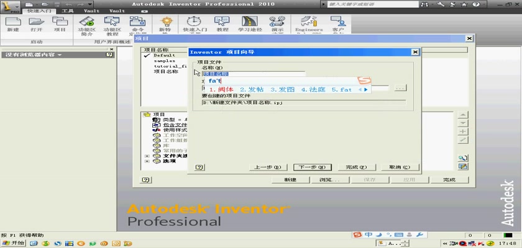The width and height of the screenshot is (522, 248).
Task: Open the Inventor PRO application menu button
Action: [x=11, y=6]
